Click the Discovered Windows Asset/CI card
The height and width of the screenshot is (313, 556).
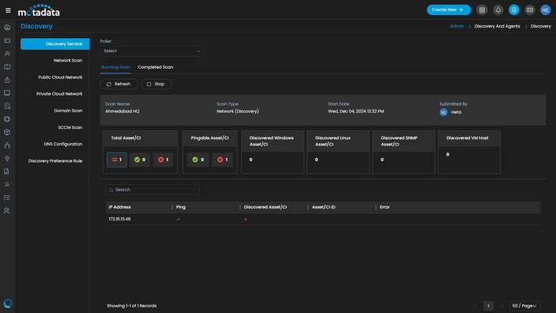click(273, 152)
